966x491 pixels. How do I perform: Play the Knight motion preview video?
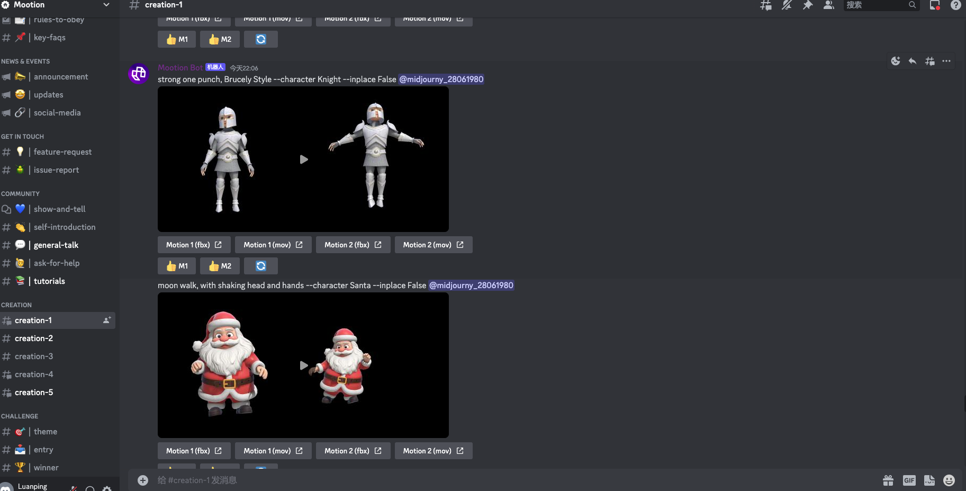coord(304,159)
